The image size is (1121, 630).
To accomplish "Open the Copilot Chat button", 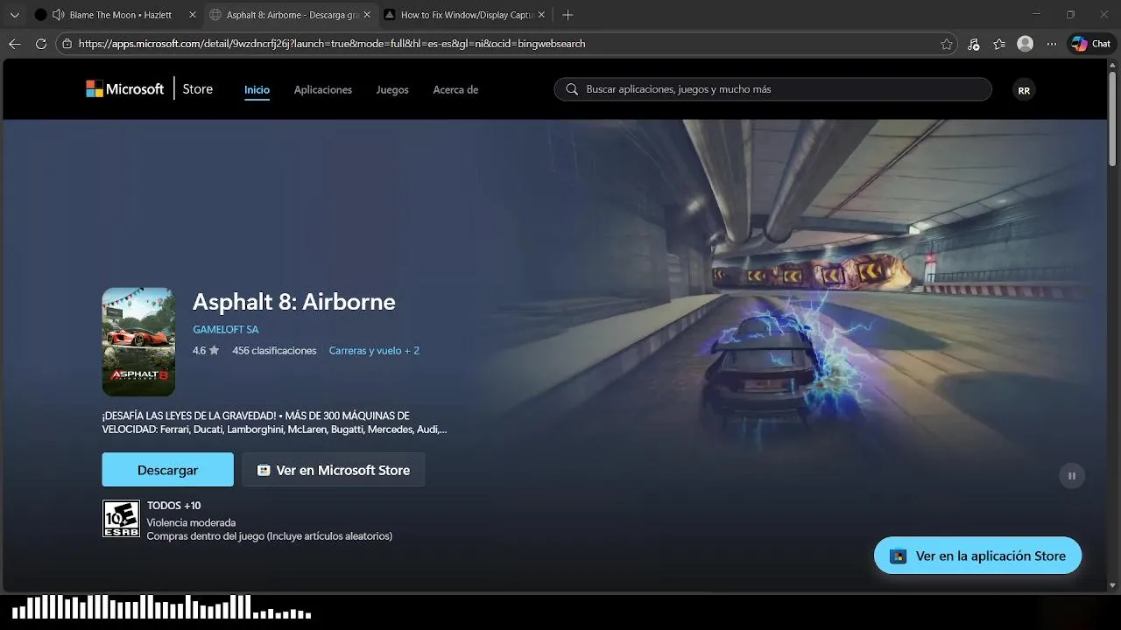I will [1091, 44].
